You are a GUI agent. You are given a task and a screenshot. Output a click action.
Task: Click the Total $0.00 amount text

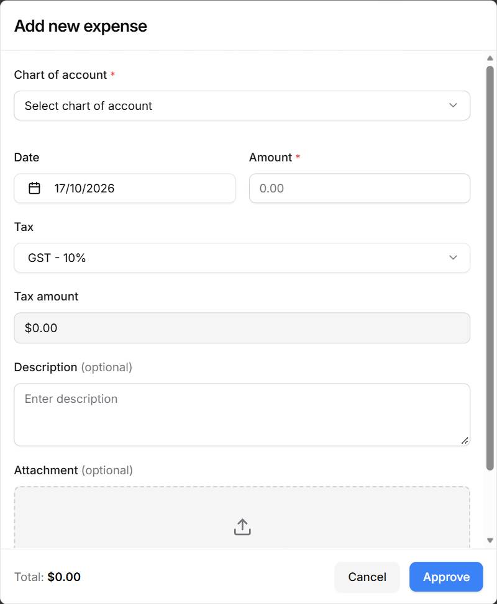coord(64,577)
